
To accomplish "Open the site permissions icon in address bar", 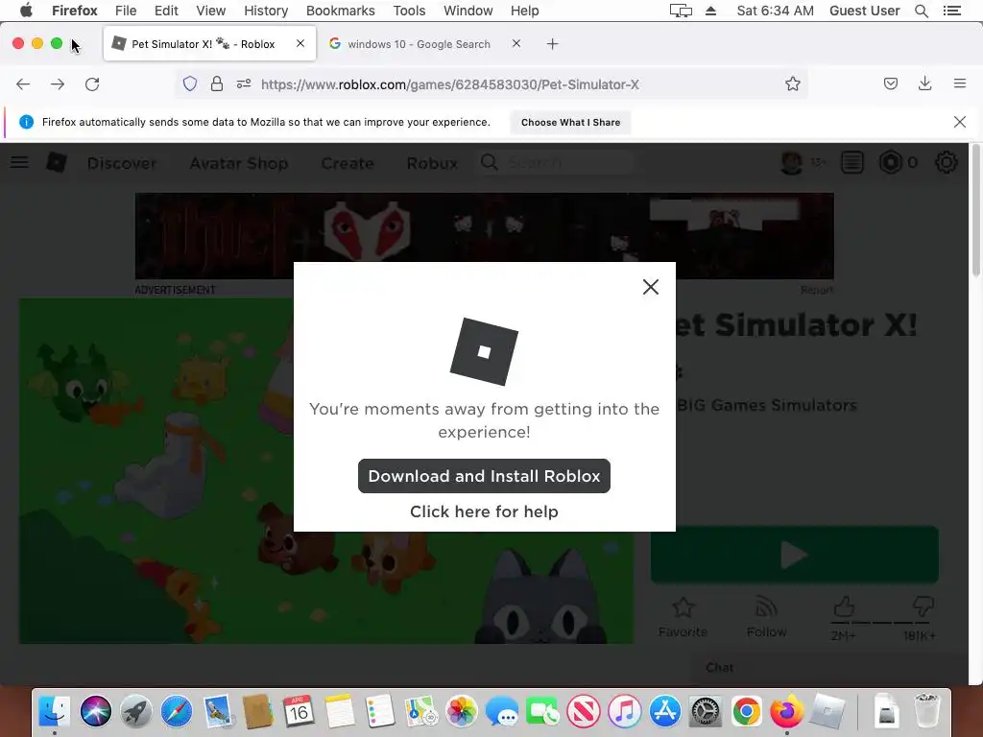I will [x=244, y=84].
